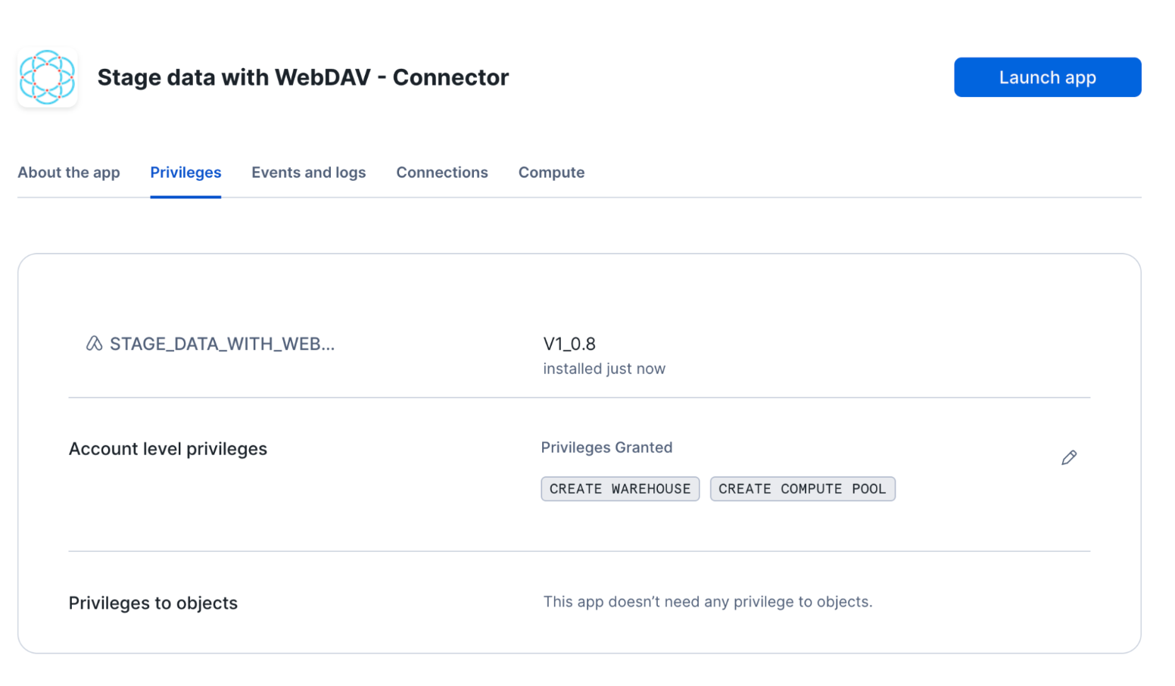Click the Privileges to objects heading
This screenshot has height=686, width=1175.
coord(153,603)
